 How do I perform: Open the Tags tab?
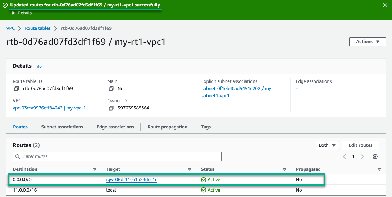pos(206,127)
